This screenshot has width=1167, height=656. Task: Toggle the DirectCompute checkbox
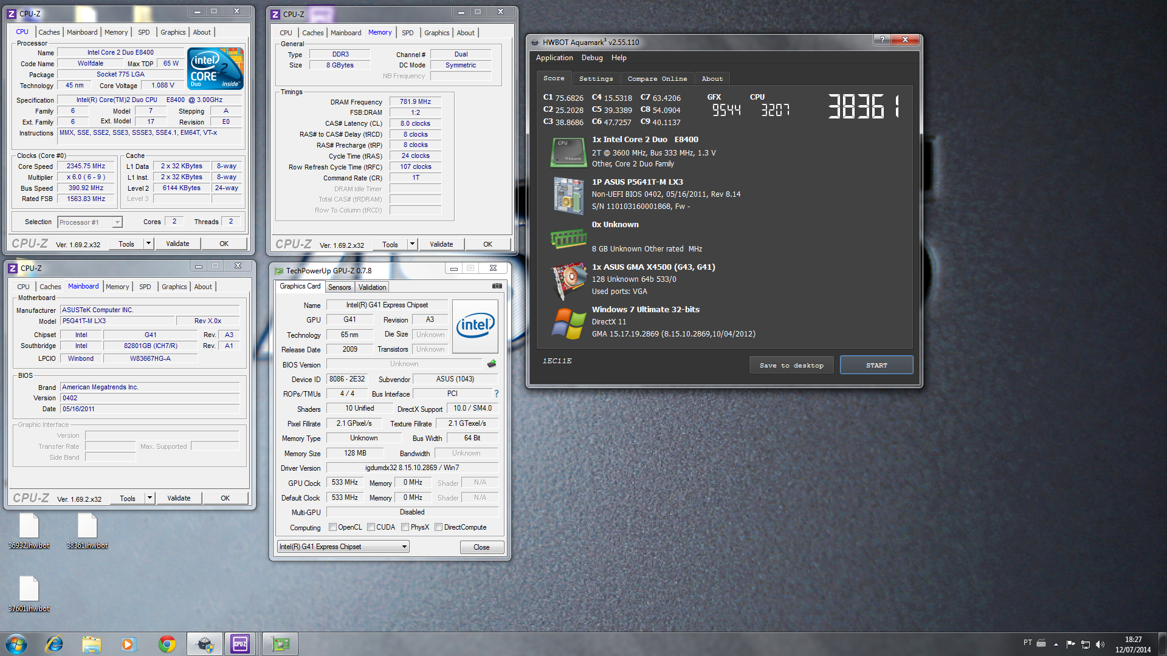coord(438,527)
